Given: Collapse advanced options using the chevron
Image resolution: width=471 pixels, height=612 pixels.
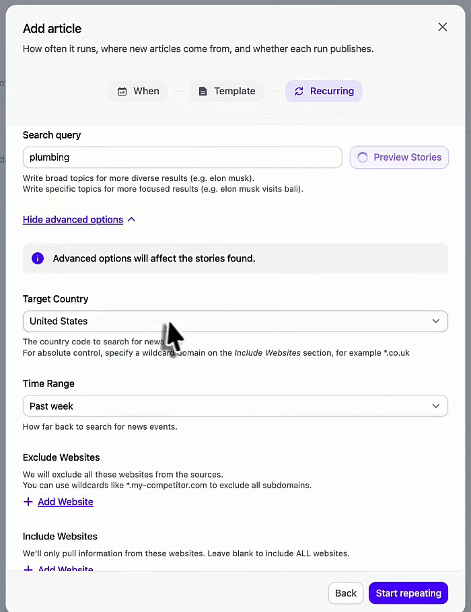Looking at the screenshot, I should 132,219.
